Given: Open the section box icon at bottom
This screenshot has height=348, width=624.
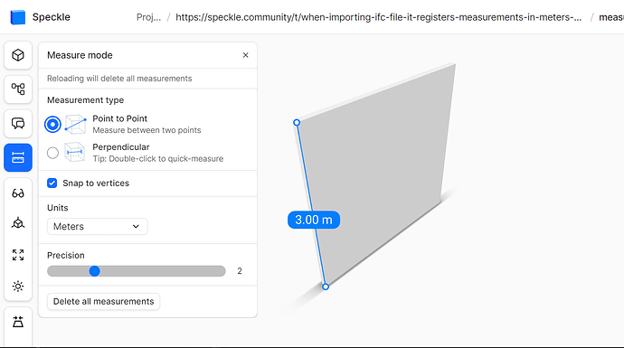Looking at the screenshot, I should (x=18, y=322).
